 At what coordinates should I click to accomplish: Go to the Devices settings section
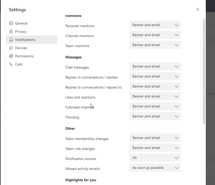[21, 48]
